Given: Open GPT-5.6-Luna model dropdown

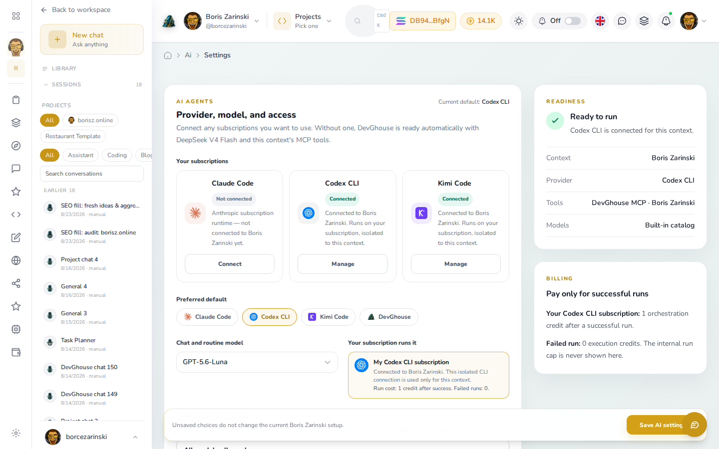Looking at the screenshot, I should point(257,362).
